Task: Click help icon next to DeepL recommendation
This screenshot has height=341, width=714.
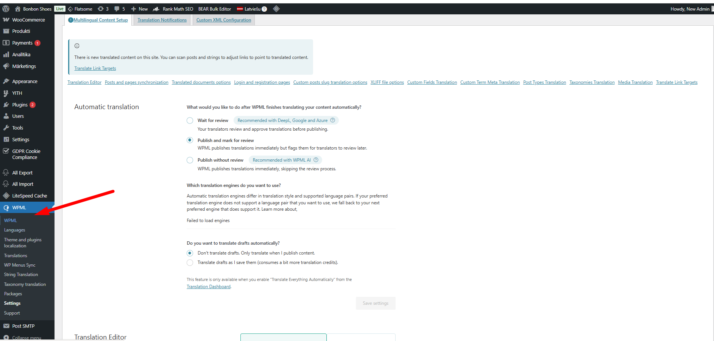Action: (x=333, y=120)
